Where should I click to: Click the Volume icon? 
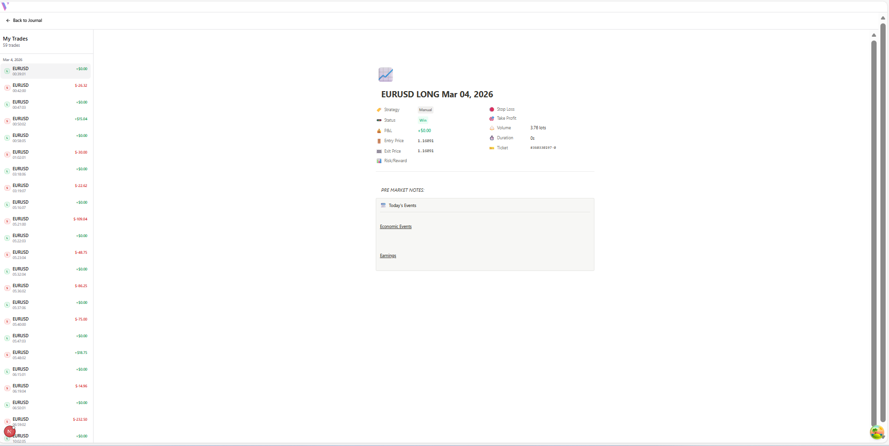pos(492,128)
